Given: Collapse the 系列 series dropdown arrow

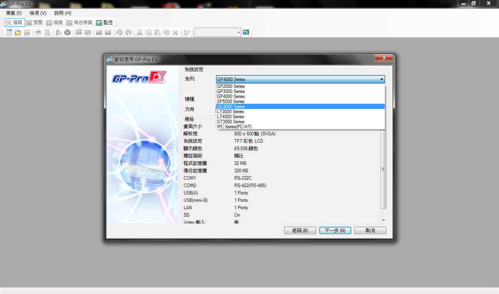Looking at the screenshot, I should pyautogui.click(x=382, y=79).
